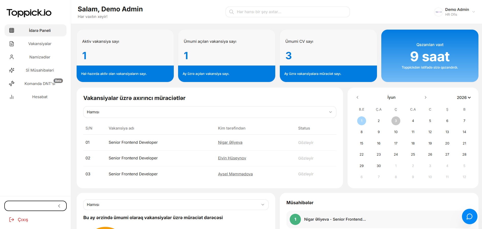The image size is (482, 229).
Task: Open Hesabat menu item
Action: click(36, 97)
